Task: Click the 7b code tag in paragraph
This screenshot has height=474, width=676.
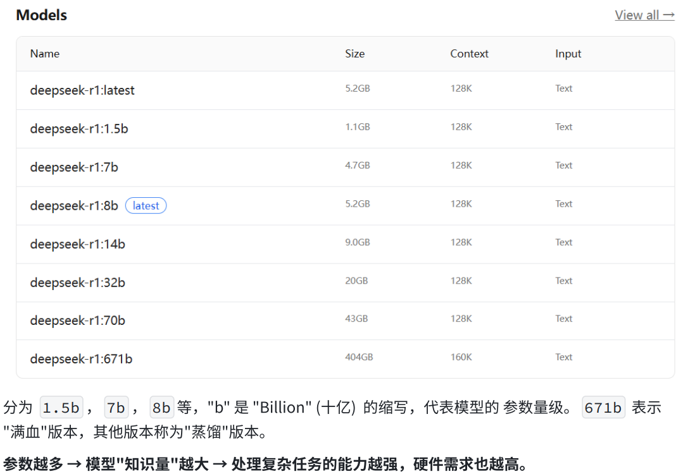Action: click(116, 407)
